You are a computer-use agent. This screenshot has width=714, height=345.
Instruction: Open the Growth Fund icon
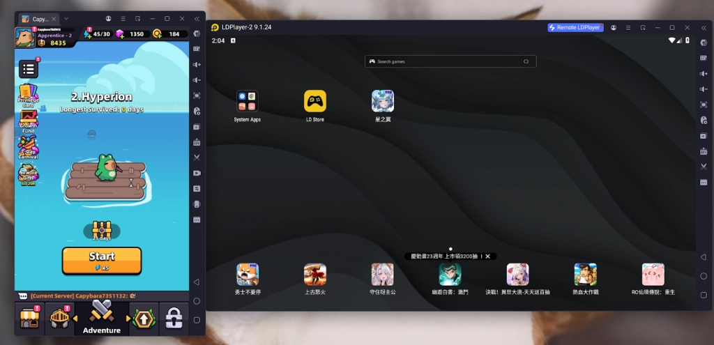[x=29, y=121]
